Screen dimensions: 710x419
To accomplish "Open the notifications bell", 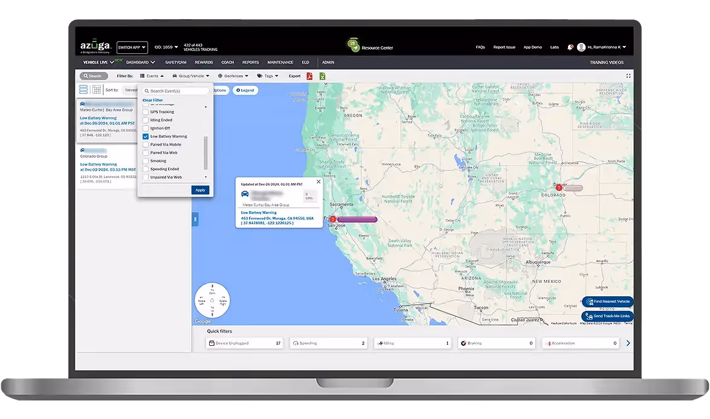I will click(570, 47).
